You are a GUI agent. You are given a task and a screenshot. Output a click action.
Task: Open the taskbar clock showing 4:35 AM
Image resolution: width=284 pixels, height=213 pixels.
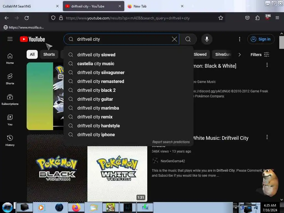coord(270,207)
